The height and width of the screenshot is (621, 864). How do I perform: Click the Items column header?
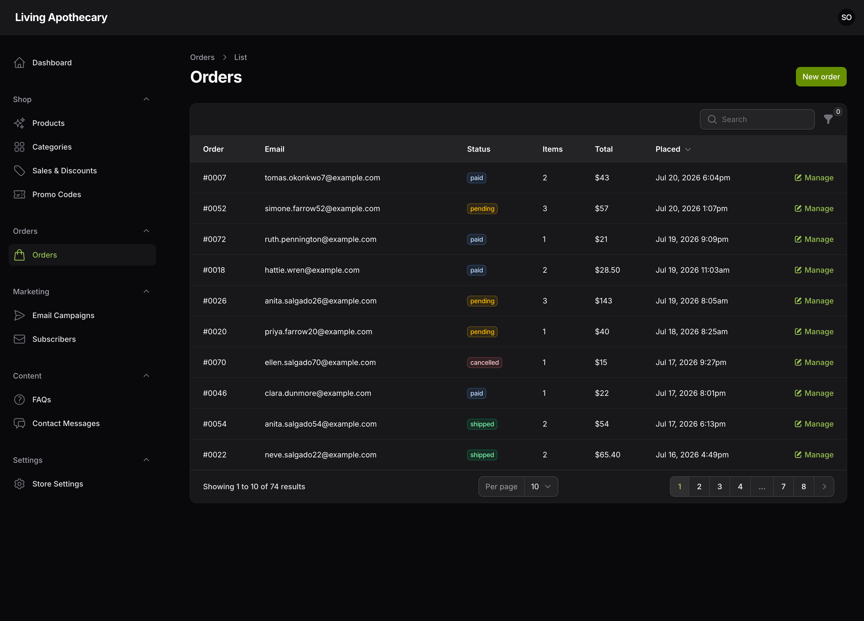click(552, 149)
